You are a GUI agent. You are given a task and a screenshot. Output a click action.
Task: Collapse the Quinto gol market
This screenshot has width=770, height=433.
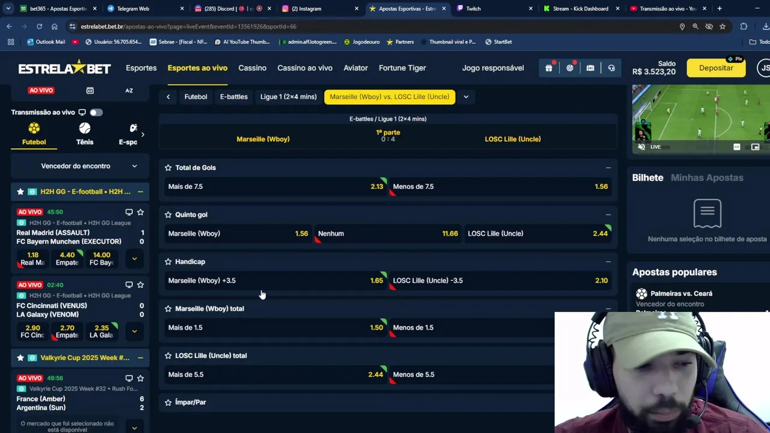point(608,215)
